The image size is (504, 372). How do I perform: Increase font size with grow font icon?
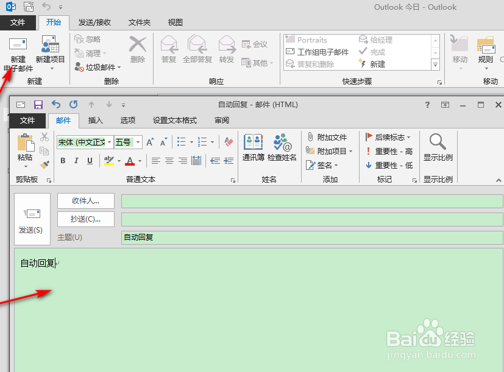pos(150,142)
